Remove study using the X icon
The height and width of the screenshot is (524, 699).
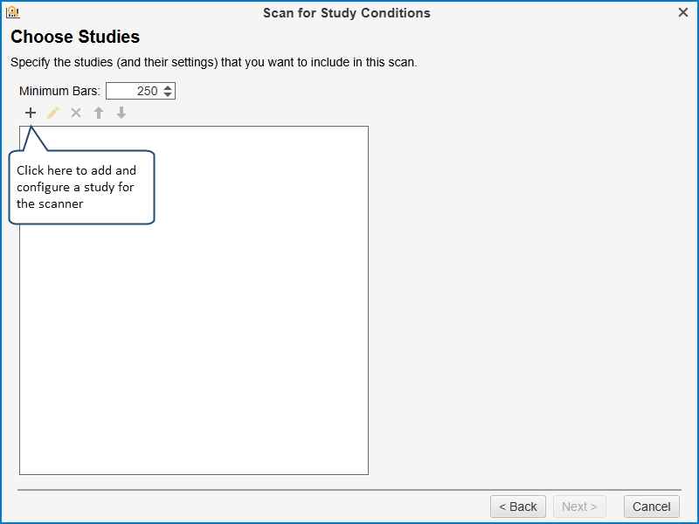coord(76,113)
